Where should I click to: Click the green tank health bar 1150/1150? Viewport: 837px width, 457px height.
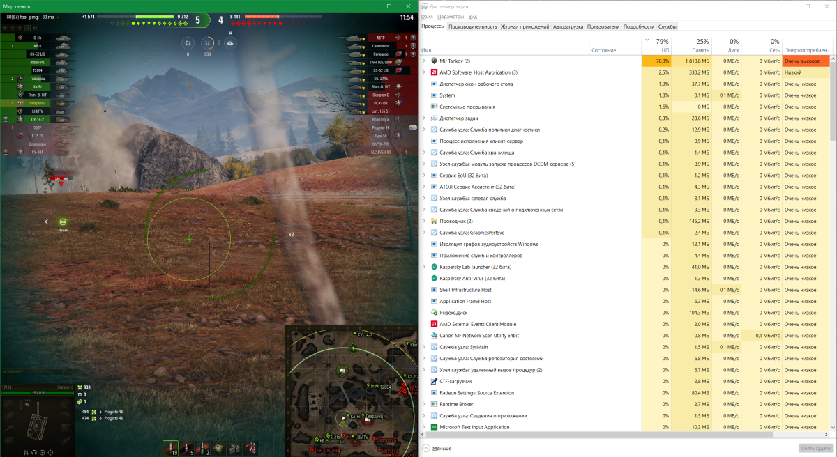(36, 393)
